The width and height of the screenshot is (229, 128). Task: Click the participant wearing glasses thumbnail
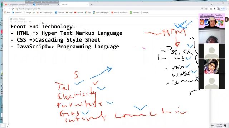(211, 66)
